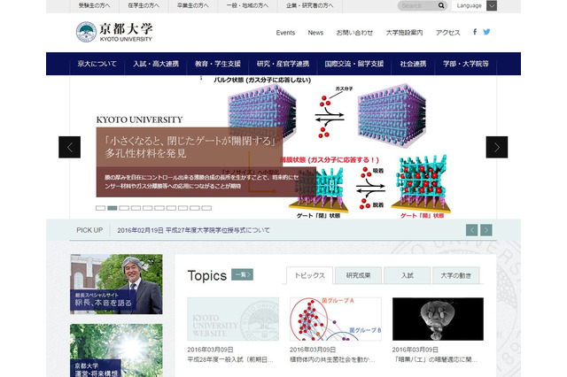Show previous PICK UP news item
This screenshot has height=377, width=567.
(x=471, y=230)
